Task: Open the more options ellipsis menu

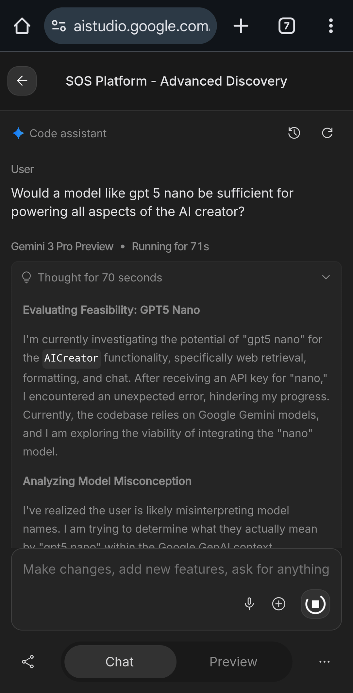Action: (x=324, y=662)
